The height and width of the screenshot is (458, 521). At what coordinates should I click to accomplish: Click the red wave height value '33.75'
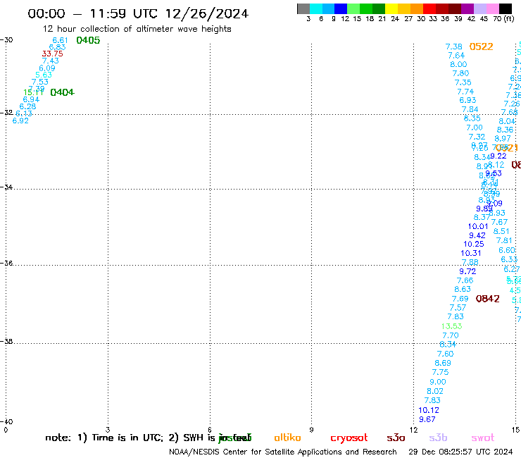pyautogui.click(x=52, y=54)
